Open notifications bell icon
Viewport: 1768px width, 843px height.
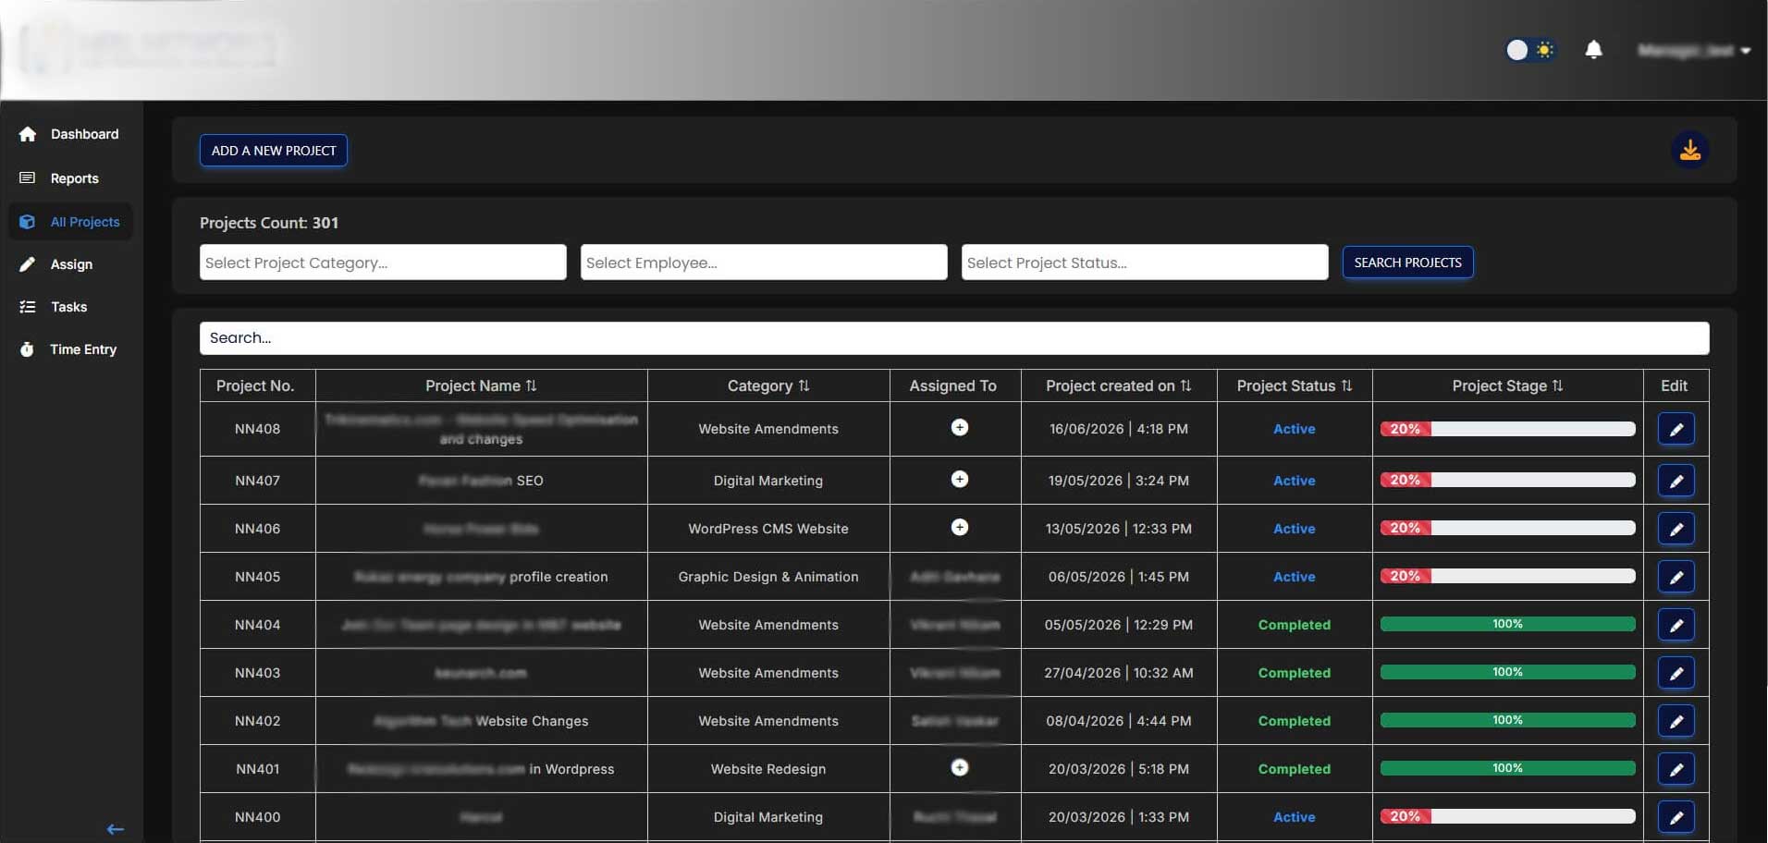(1593, 49)
